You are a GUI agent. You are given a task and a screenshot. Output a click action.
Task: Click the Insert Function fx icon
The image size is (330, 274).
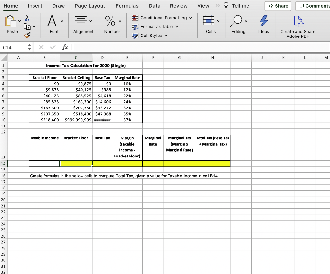tap(65, 47)
